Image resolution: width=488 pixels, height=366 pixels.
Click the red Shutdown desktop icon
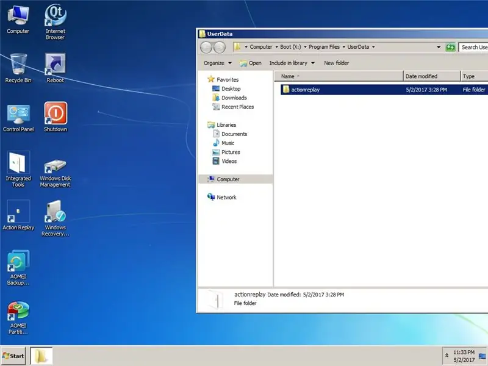click(56, 117)
